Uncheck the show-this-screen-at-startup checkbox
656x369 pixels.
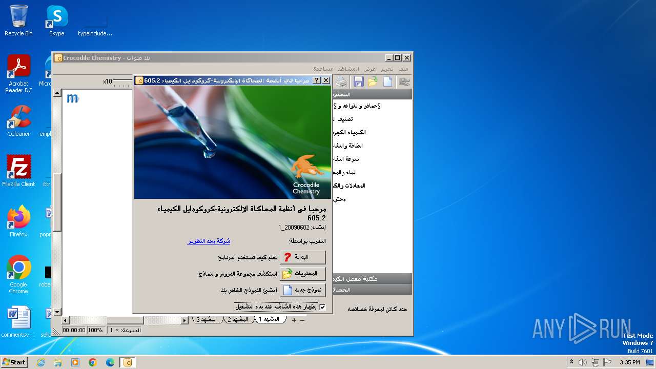[322, 307]
